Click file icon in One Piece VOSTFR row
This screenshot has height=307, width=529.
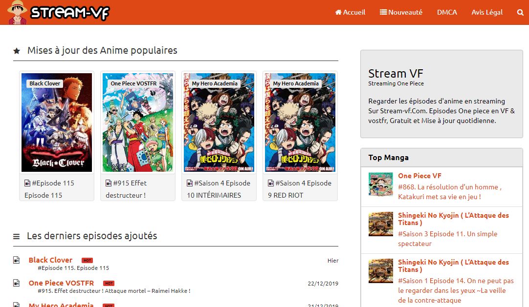tap(16, 283)
